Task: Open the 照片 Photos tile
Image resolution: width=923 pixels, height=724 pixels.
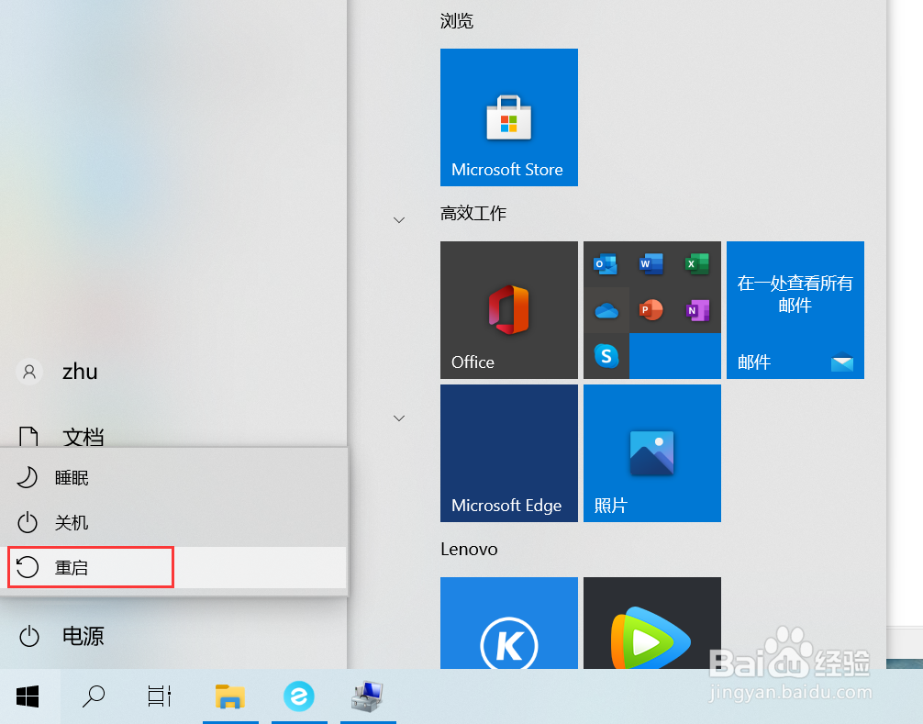Action: click(x=652, y=453)
